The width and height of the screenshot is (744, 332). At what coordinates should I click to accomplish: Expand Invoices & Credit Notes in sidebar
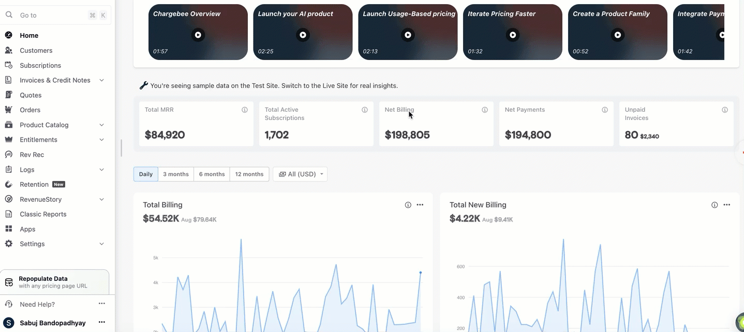(x=101, y=80)
